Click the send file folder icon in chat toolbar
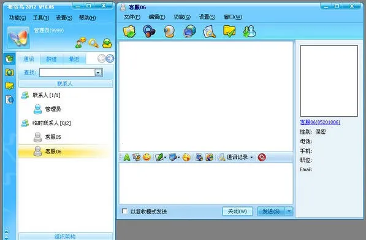The height and width of the screenshot is (240, 366). point(129,31)
